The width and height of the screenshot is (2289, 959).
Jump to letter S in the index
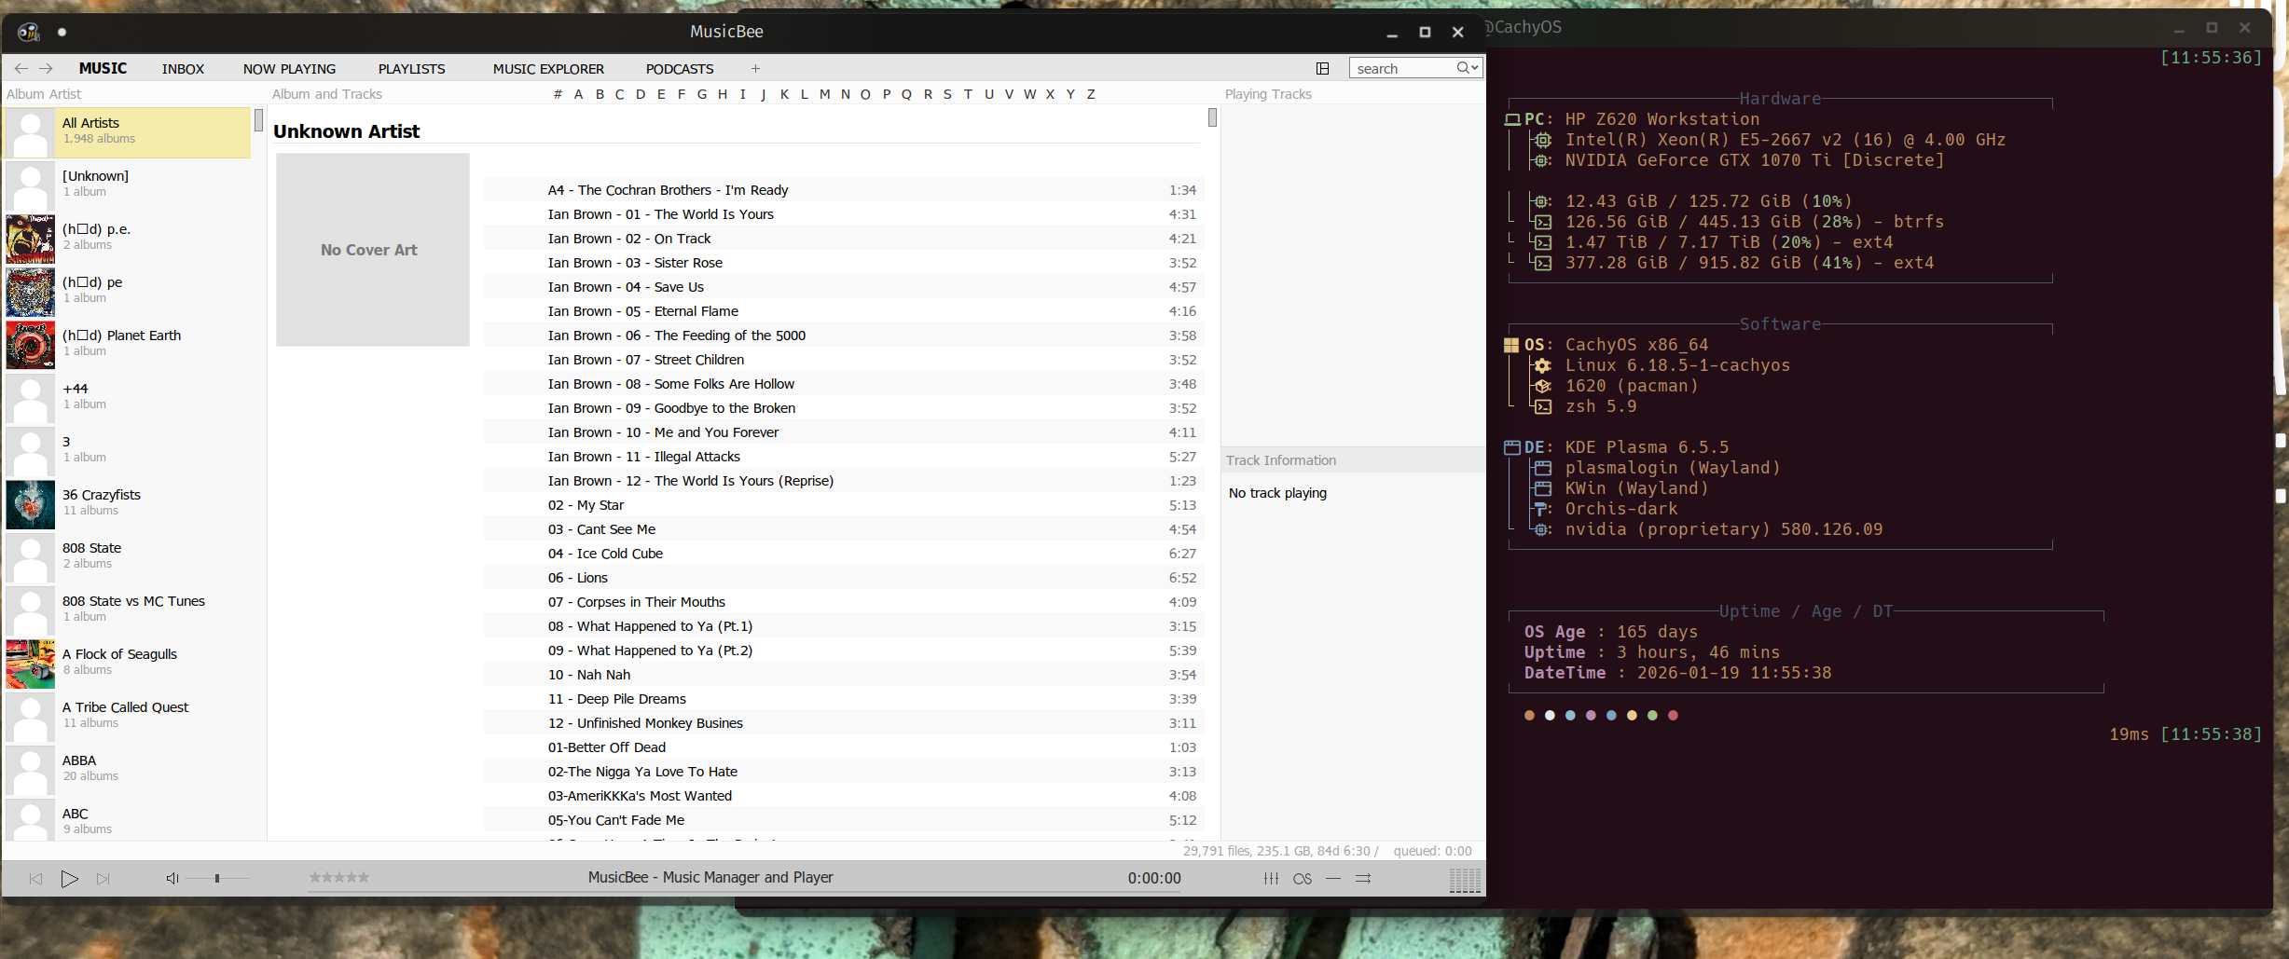coord(947,94)
